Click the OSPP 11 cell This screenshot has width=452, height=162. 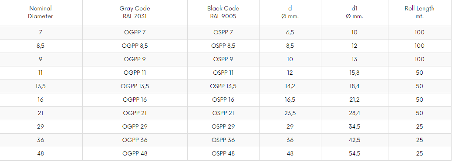(223, 73)
